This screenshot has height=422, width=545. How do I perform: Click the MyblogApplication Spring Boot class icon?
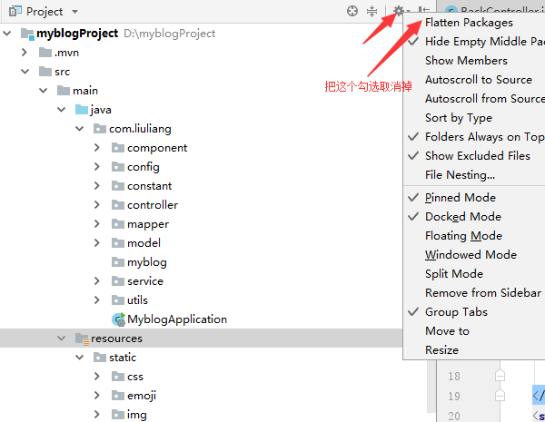(118, 319)
